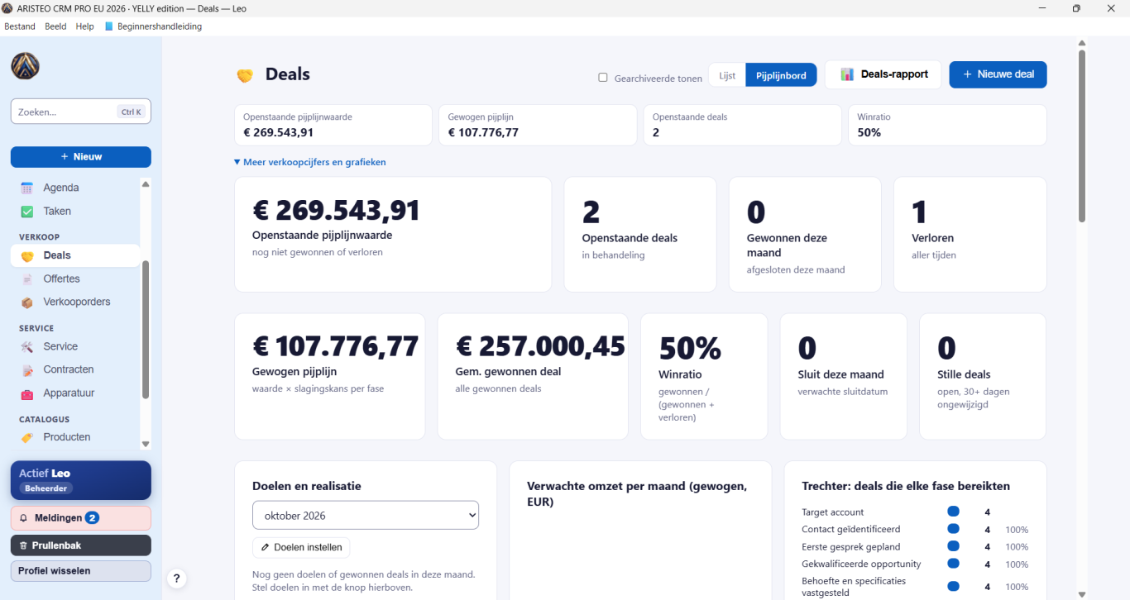
Task: Open the oktober 2026 month dropdown
Action: click(366, 515)
